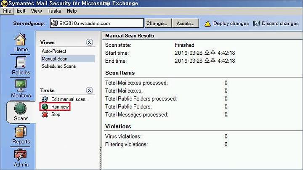Click the green Run now icon
Viewport: 303px width, 170px height.
pos(45,106)
